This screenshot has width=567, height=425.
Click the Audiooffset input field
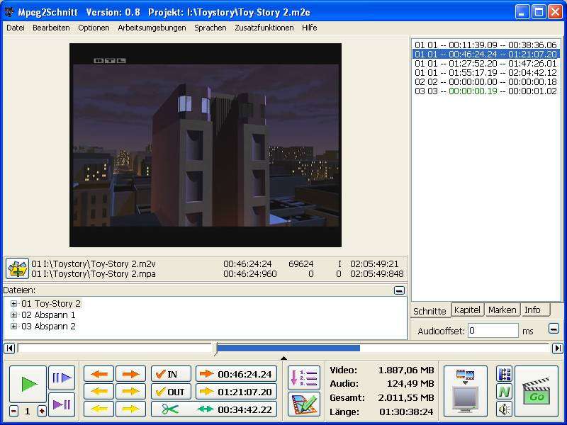tap(493, 331)
